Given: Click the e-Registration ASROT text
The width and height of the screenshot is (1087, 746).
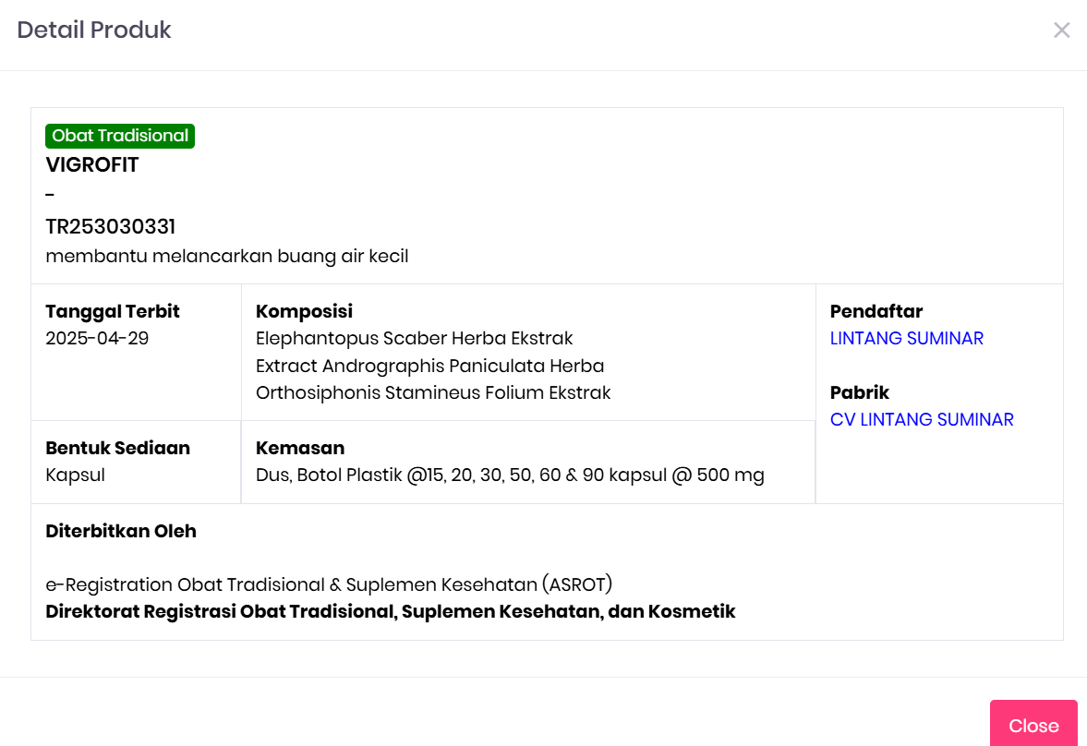Looking at the screenshot, I should pos(329,584).
